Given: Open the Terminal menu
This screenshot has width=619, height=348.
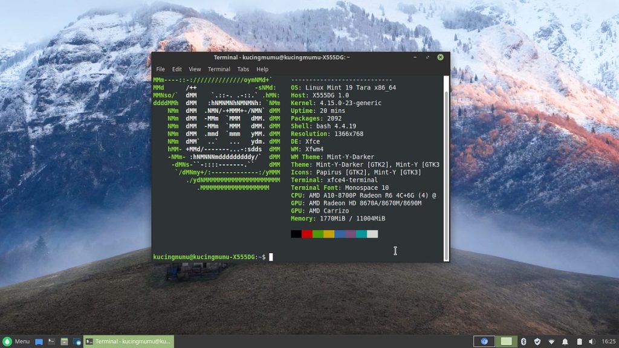Looking at the screenshot, I should pos(219,69).
